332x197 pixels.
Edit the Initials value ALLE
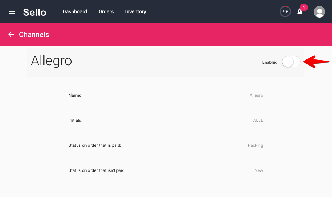click(x=258, y=120)
